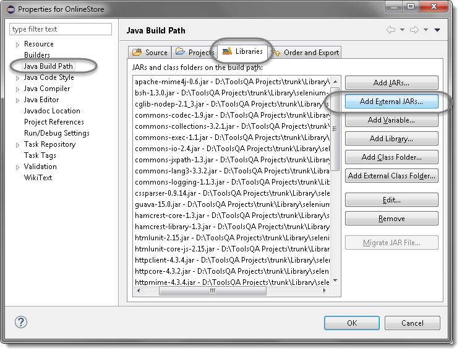
Task: Switch to the Projects tab
Action: pos(194,53)
